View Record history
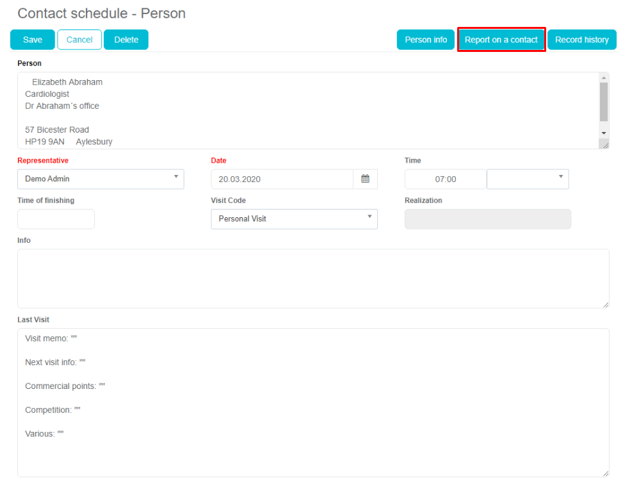The height and width of the screenshot is (487, 623). pyautogui.click(x=581, y=40)
